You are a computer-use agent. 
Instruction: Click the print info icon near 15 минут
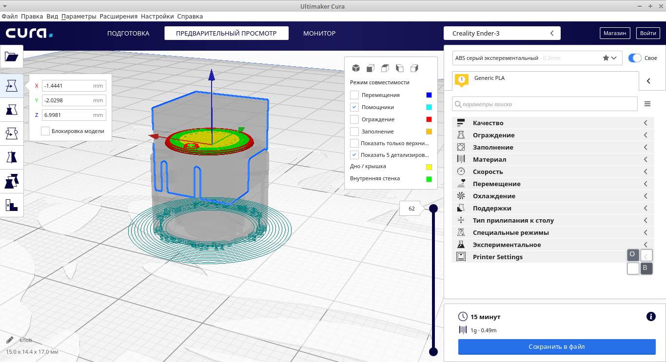pos(651,317)
